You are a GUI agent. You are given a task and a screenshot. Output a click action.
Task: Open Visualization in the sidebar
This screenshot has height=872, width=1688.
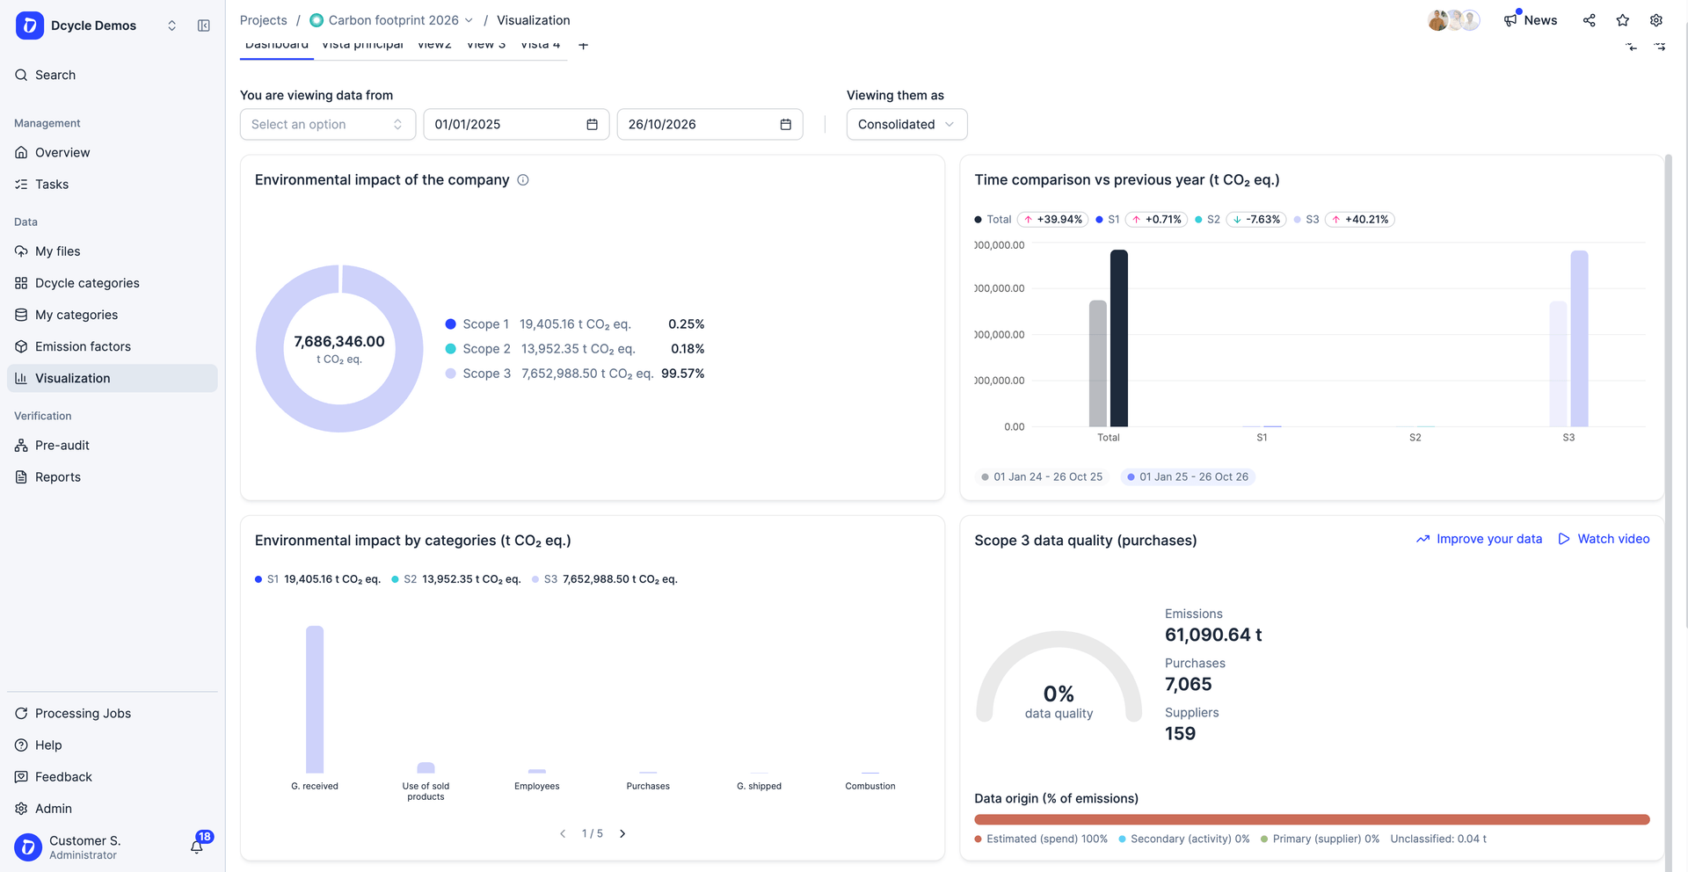pyautogui.click(x=113, y=378)
